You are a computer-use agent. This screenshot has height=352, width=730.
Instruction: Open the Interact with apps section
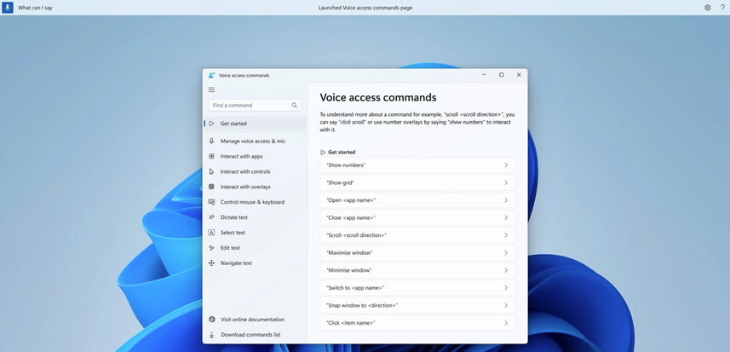coord(241,157)
